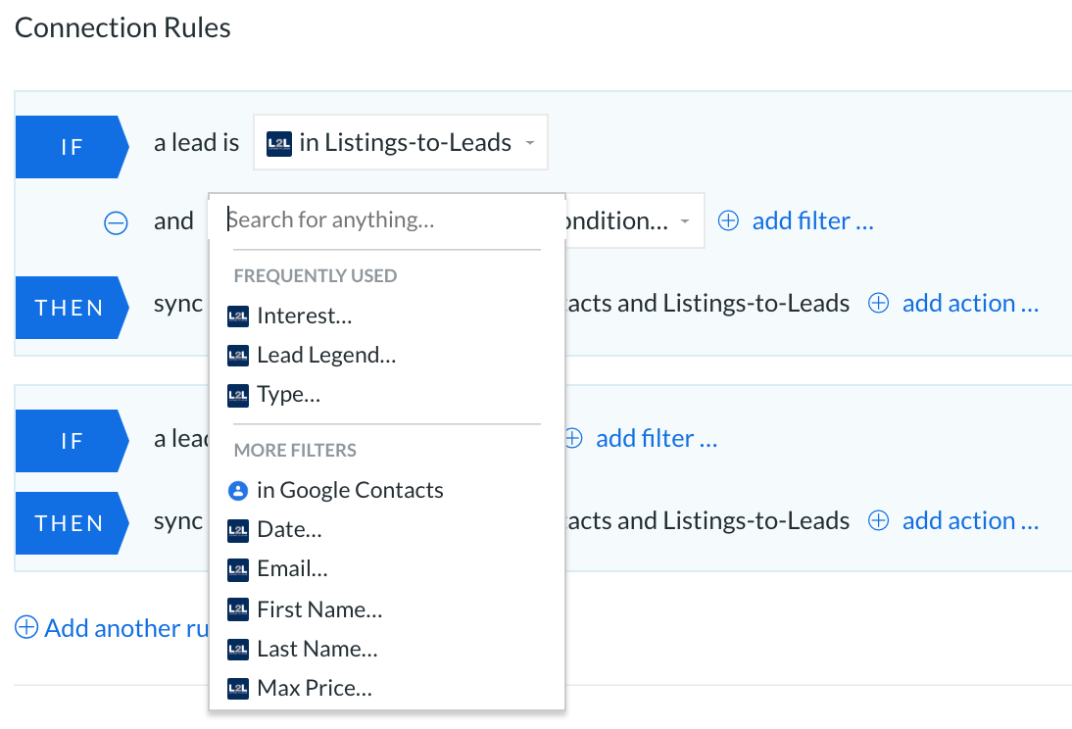This screenshot has width=1072, height=729.
Task: Click 'add action …' in first rule
Action: pyautogui.click(x=970, y=303)
